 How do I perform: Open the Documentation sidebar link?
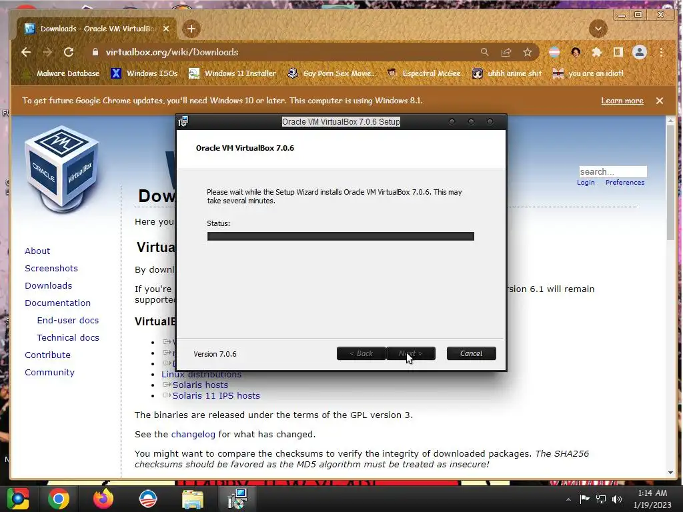click(57, 303)
